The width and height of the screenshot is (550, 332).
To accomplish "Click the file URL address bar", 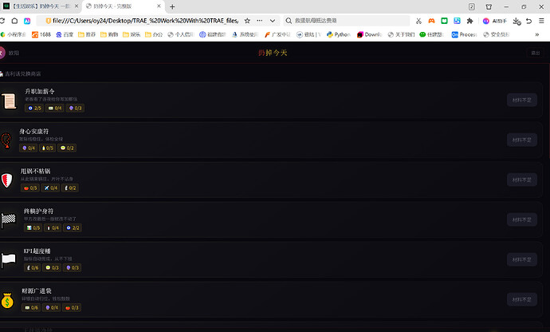I will coord(145,21).
